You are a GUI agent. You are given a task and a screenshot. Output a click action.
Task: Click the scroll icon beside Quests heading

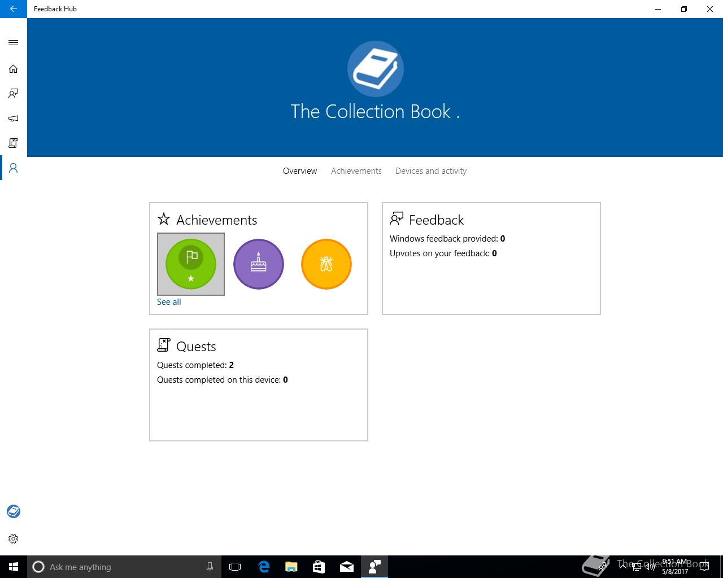[x=164, y=345]
